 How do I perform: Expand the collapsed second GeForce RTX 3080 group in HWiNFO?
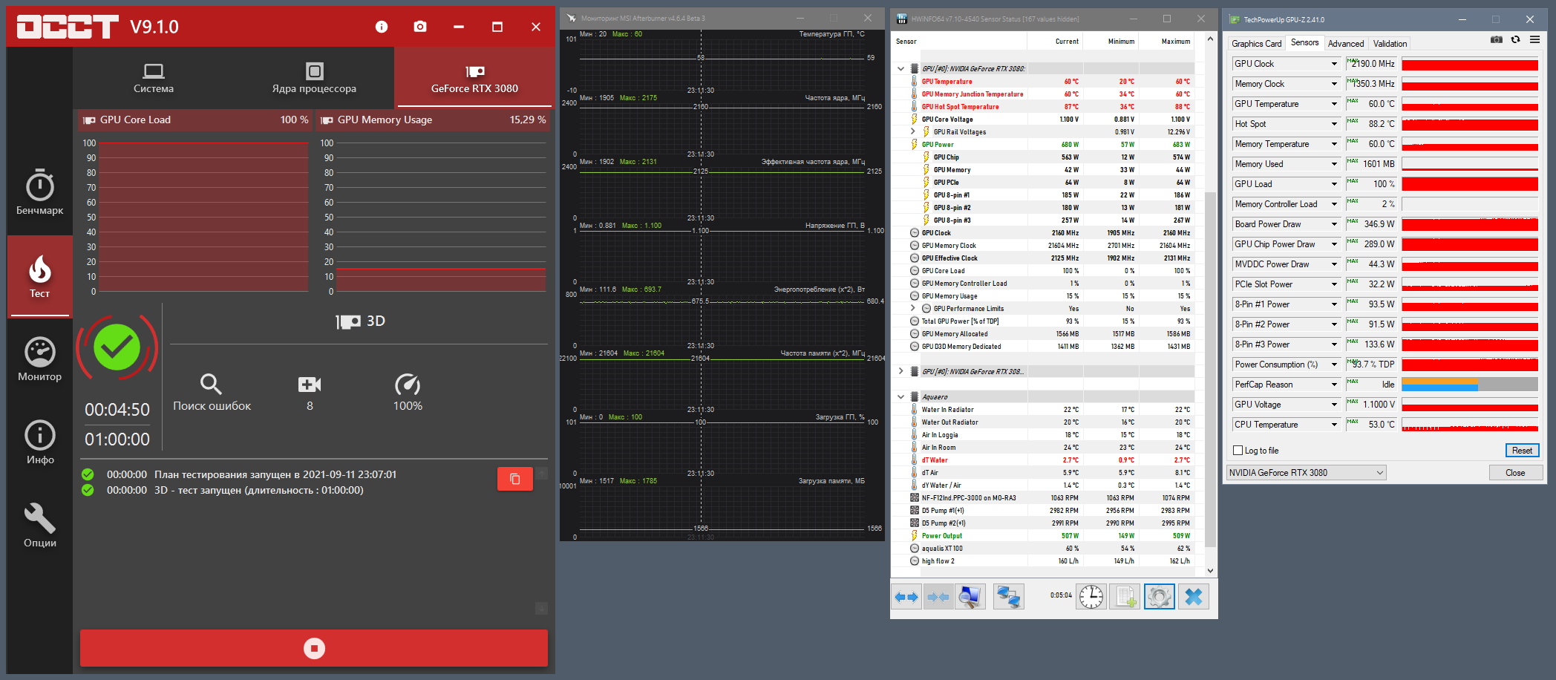[900, 371]
